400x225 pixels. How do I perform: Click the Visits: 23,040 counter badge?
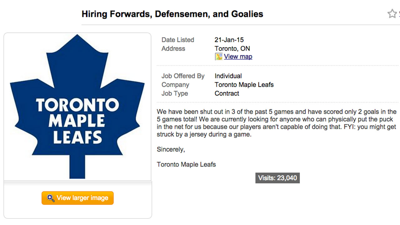tap(277, 178)
